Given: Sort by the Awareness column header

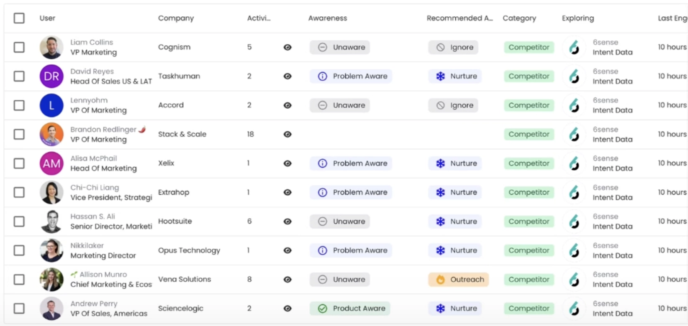Looking at the screenshot, I should coord(328,18).
